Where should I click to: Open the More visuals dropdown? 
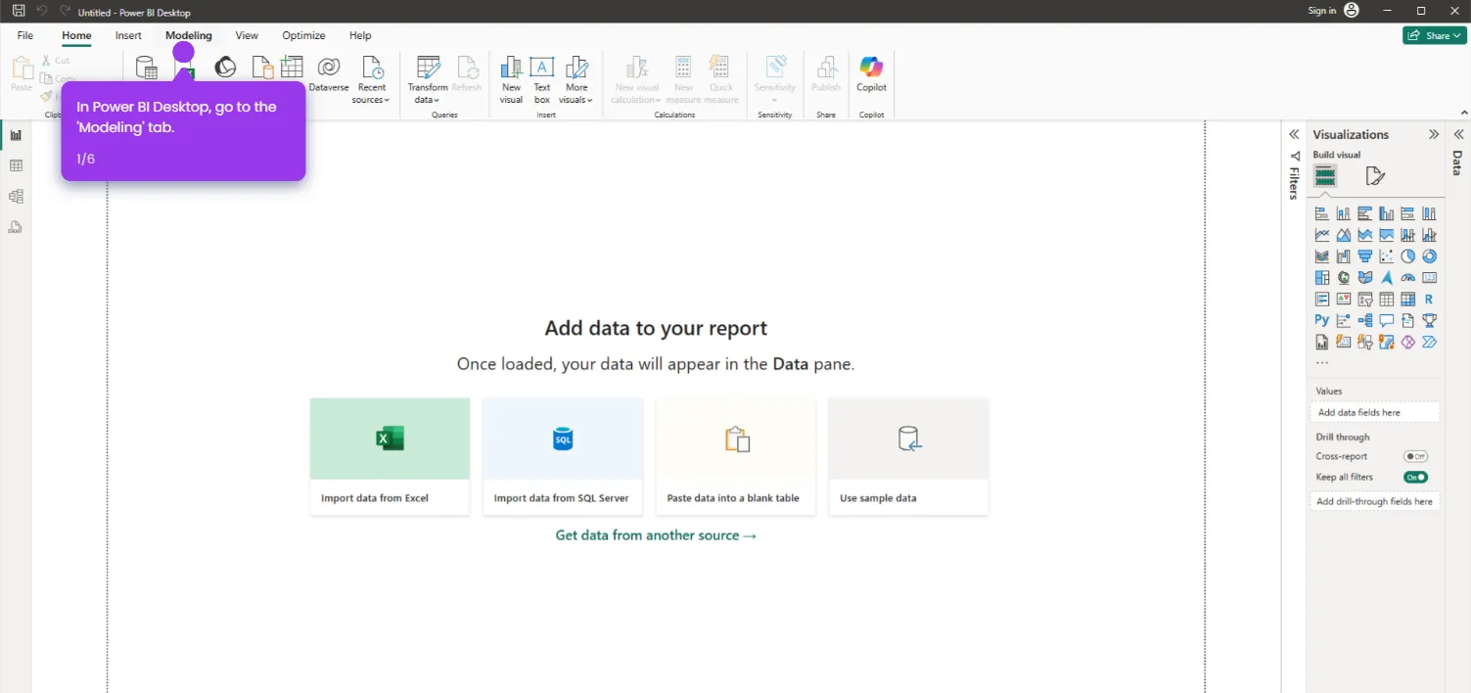[576, 79]
